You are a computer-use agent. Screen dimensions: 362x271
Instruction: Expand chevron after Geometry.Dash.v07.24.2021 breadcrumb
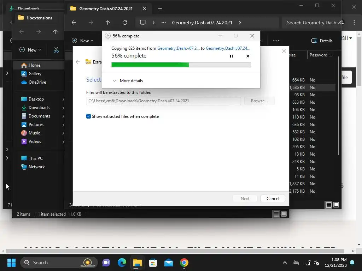click(240, 23)
